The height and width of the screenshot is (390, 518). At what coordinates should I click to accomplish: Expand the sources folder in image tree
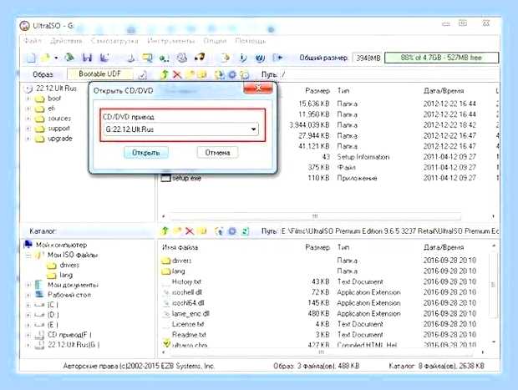click(x=28, y=119)
